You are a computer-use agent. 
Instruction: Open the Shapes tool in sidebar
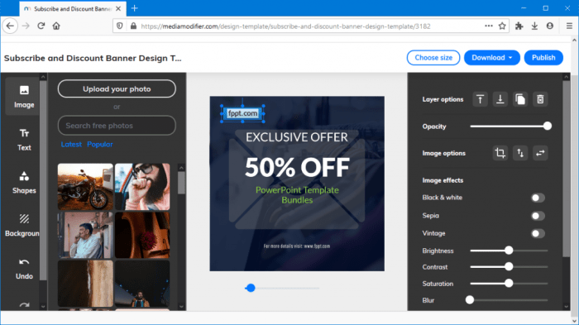pyautogui.click(x=24, y=183)
